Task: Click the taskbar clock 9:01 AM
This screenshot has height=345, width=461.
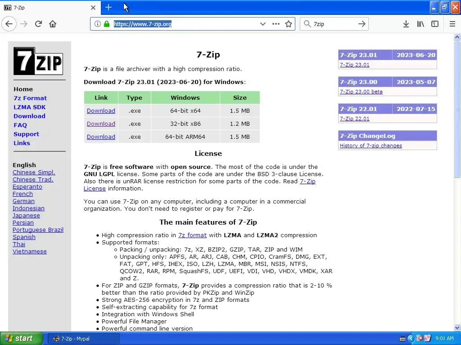Action: 444,339
